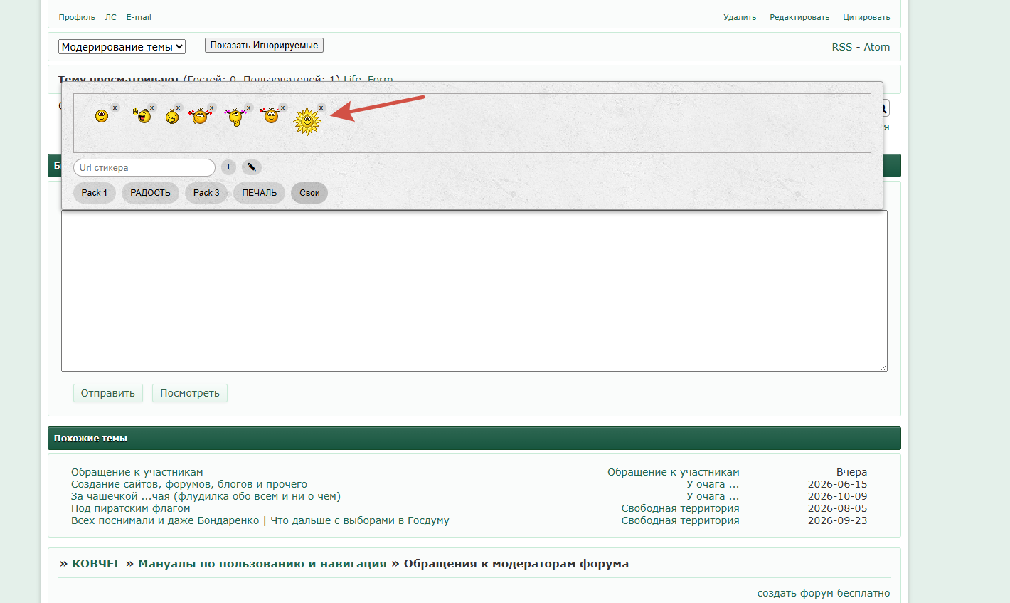
Task: Delete the eye-rolling smiley via its x
Action: (x=115, y=108)
